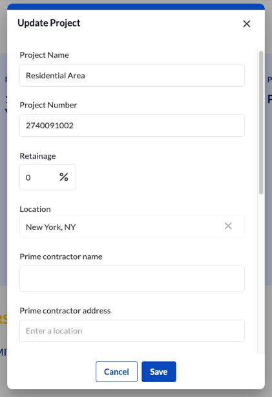Select the Retainage value box
272x397 pixels.
click(48, 177)
